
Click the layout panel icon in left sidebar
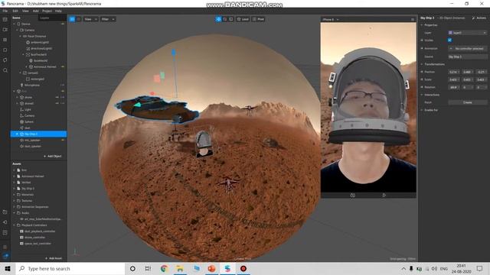point(5,19)
